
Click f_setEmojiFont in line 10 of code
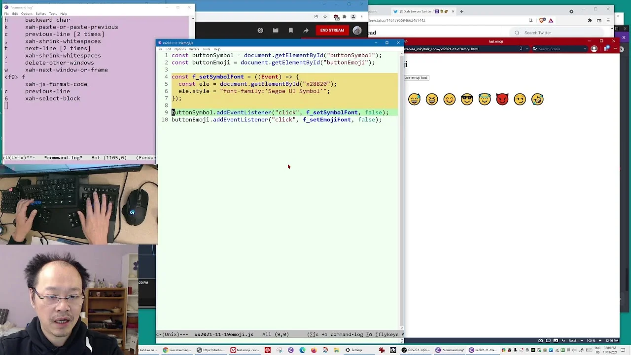[326, 120]
